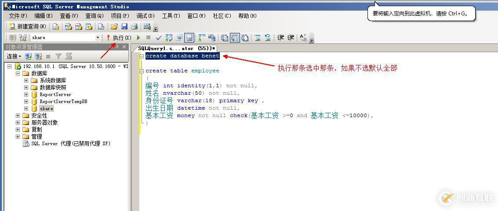The image size is (498, 211).
Task: Click the Connect icon in the SQL editor toolbar
Action: pyautogui.click(x=13, y=38)
